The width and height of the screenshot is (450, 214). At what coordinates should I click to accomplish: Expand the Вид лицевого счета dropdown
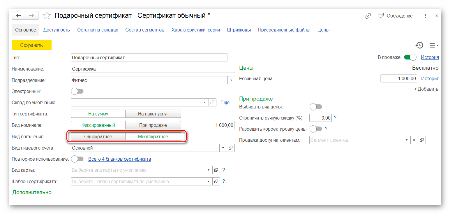pos(223,148)
